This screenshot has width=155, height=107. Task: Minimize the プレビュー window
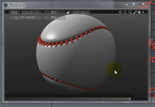(x=127, y=4)
